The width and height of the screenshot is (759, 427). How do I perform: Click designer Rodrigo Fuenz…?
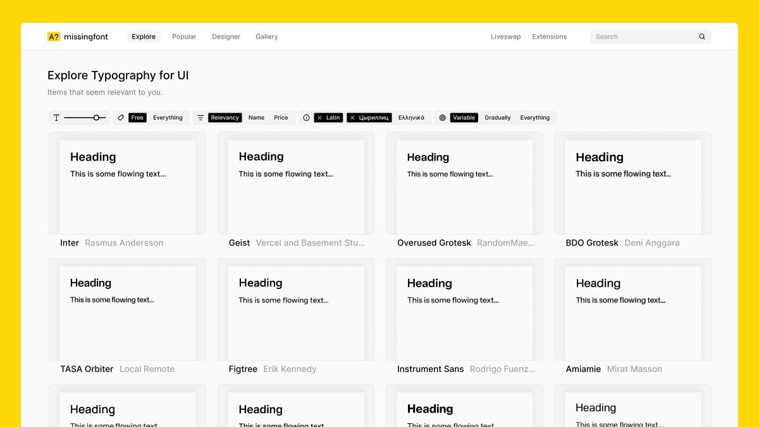[x=503, y=369]
